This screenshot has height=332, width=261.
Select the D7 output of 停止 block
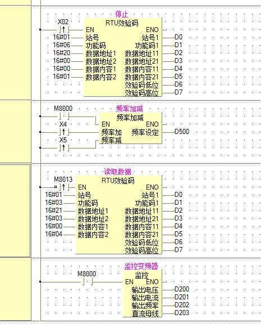[178, 92]
